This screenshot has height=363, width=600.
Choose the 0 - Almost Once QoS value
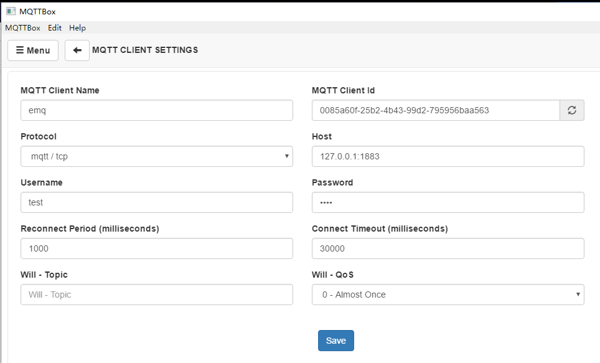[448, 294]
